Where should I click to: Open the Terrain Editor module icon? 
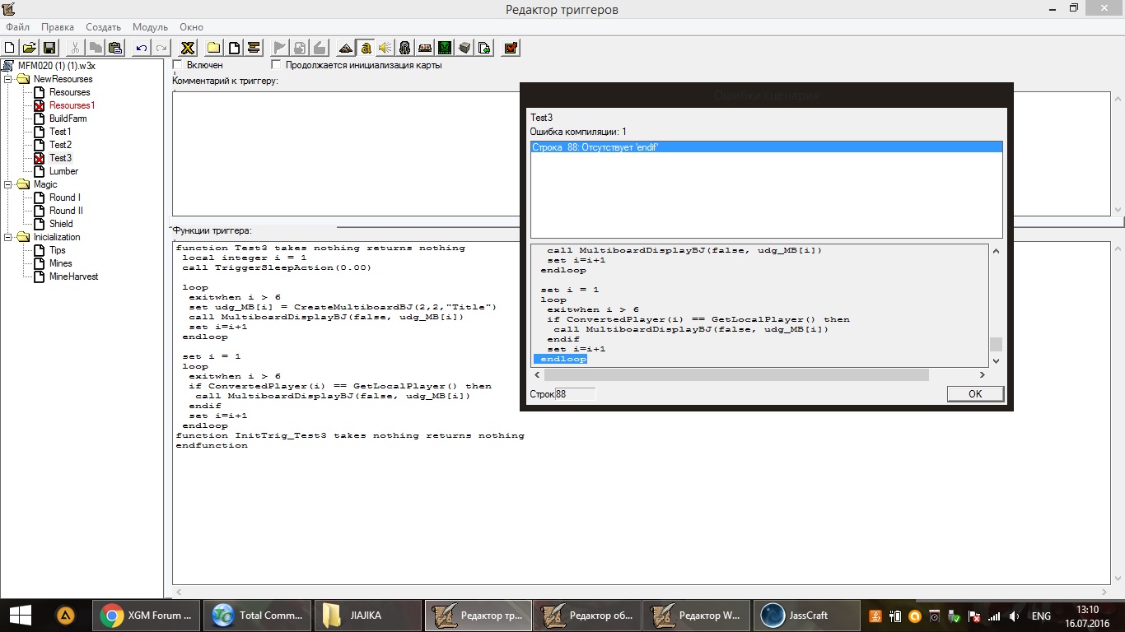[x=346, y=48]
